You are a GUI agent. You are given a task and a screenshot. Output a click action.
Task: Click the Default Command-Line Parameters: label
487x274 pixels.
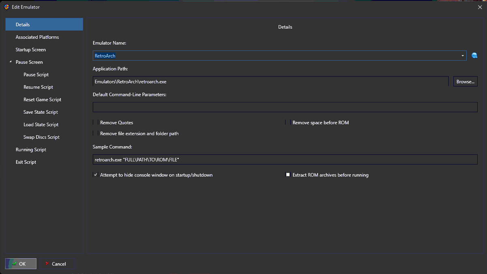[x=130, y=94]
